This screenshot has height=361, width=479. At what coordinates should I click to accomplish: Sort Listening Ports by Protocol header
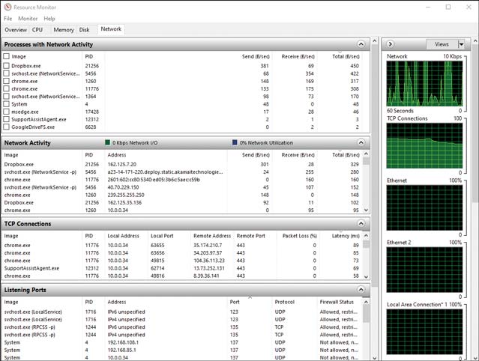click(x=284, y=302)
